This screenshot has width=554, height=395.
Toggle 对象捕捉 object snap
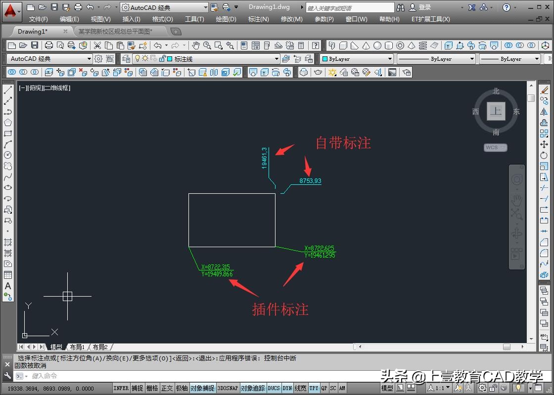click(x=202, y=388)
